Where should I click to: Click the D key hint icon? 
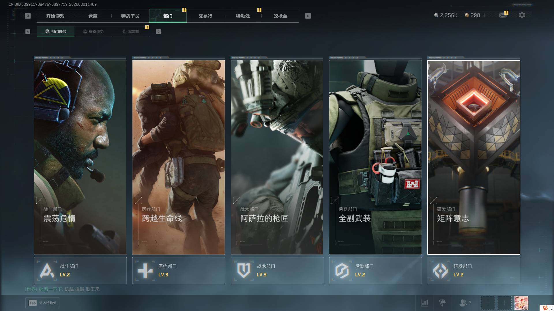point(158,32)
